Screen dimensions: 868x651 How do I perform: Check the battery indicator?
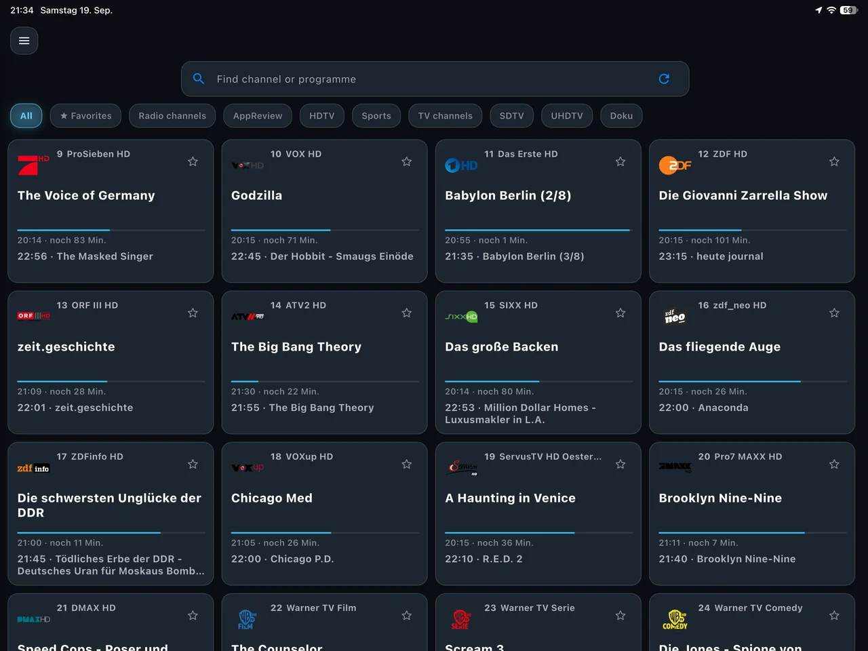[849, 10]
